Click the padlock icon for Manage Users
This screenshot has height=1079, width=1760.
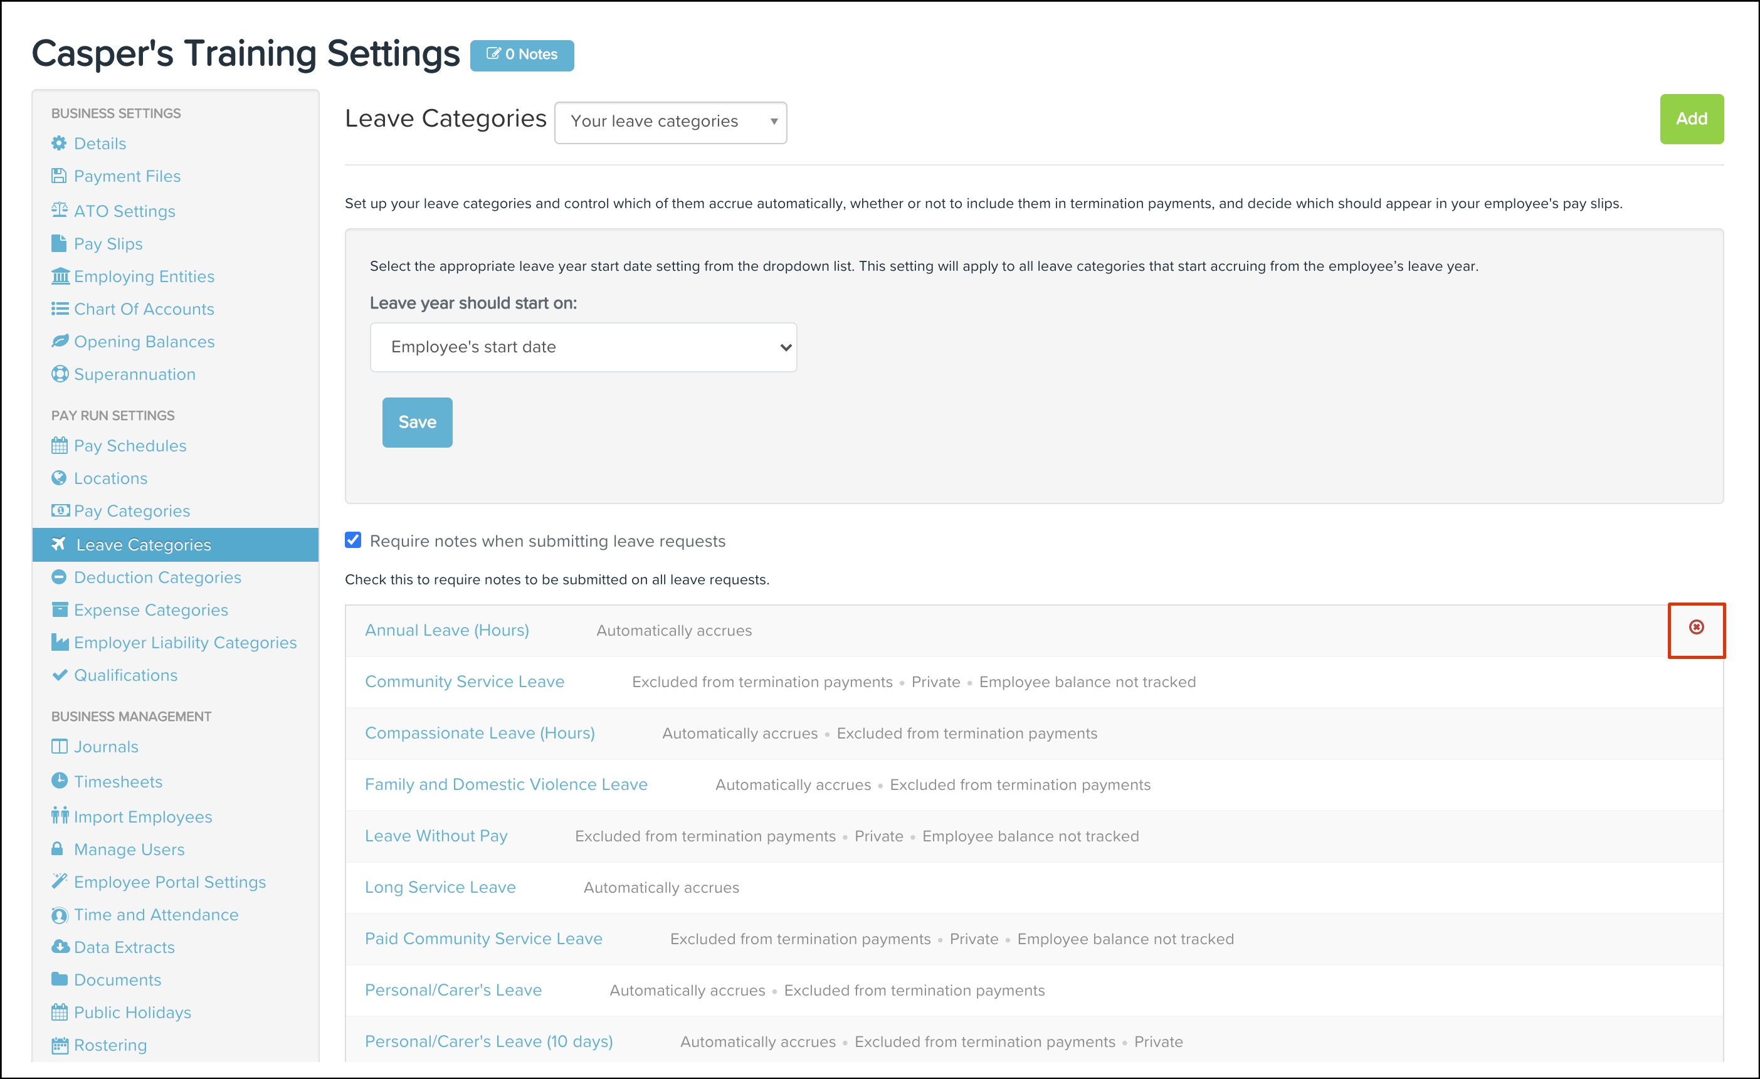(58, 848)
